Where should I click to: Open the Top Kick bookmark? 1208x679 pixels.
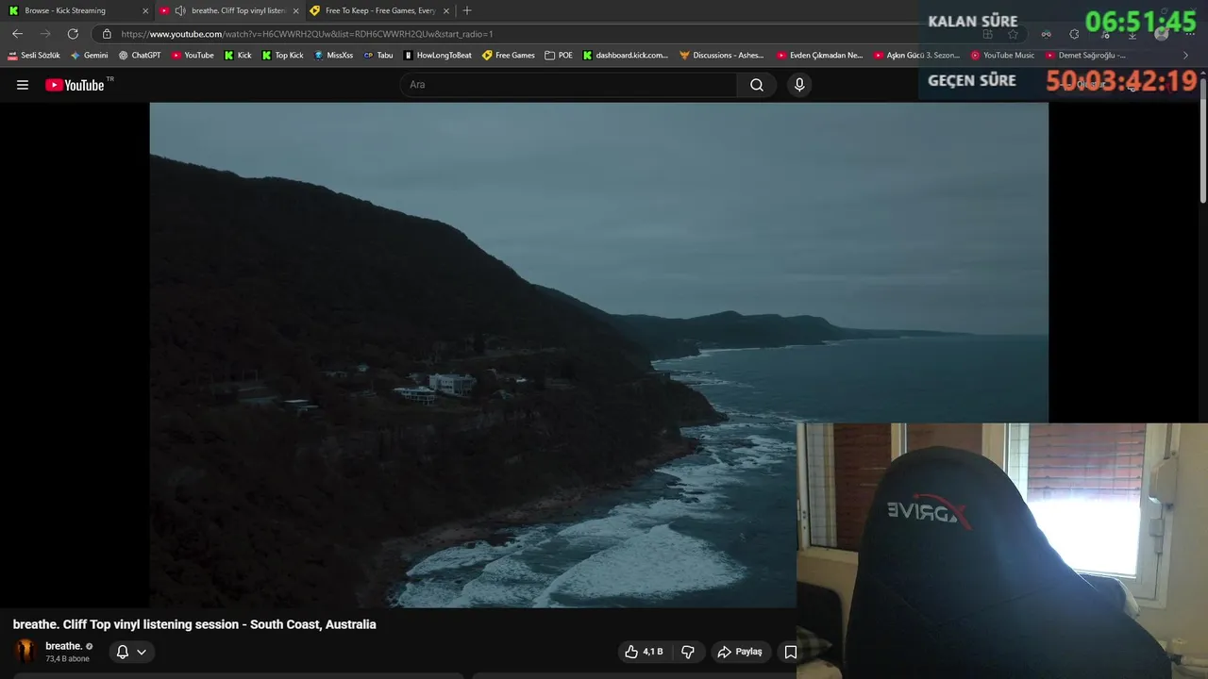coord(283,56)
